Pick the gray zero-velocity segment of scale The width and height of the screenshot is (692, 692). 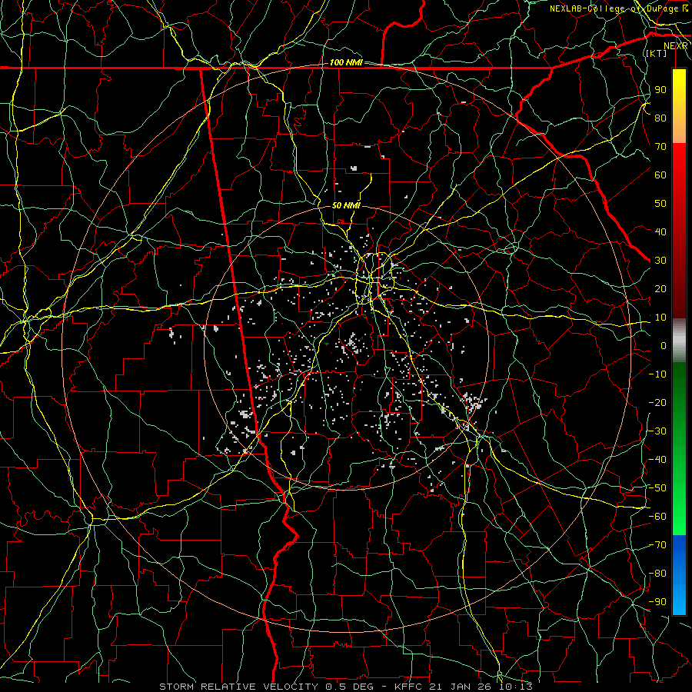tap(679, 341)
